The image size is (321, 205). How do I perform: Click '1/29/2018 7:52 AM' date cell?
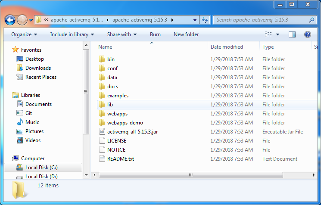pyautogui.click(x=231, y=132)
